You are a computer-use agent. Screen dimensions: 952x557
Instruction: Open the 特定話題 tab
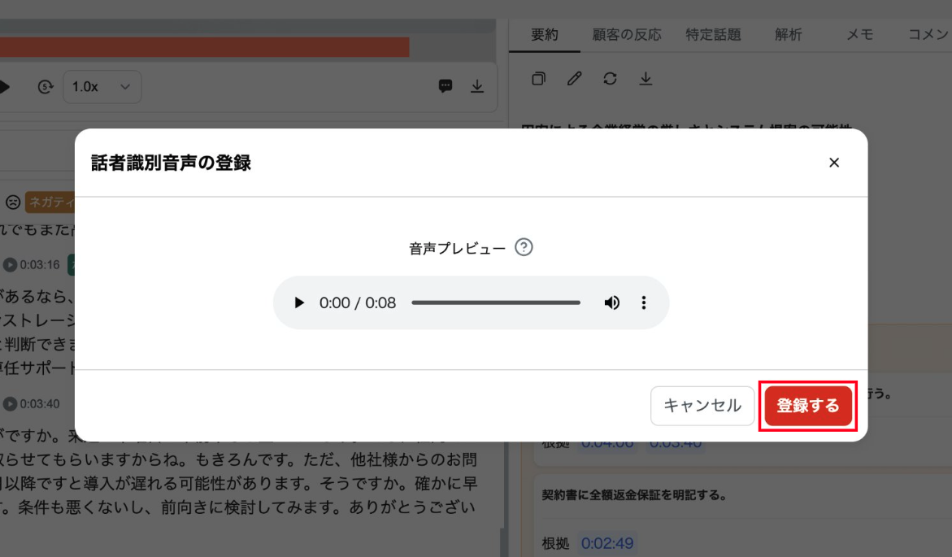[713, 35]
